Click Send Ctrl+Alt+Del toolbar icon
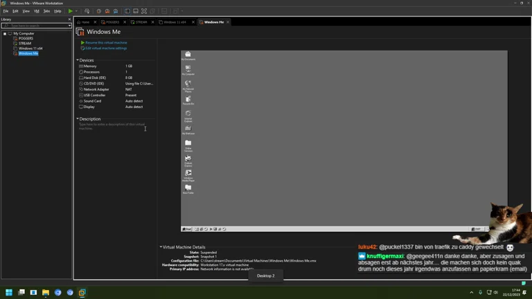 point(87,11)
